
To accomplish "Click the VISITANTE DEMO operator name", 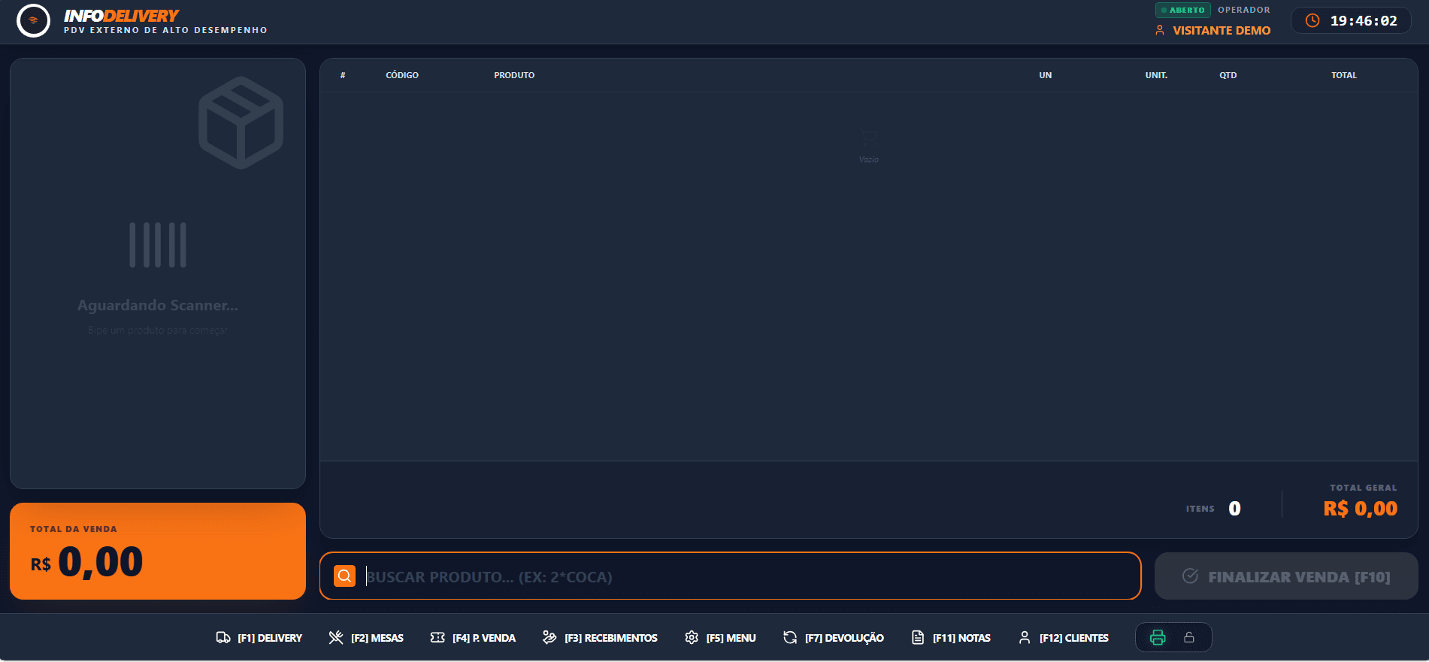I will coord(1222,30).
